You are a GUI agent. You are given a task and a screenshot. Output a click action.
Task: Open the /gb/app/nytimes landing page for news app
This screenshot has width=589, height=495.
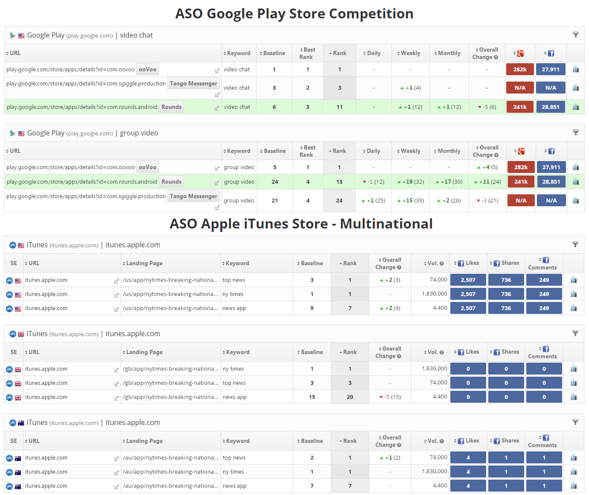click(170, 397)
